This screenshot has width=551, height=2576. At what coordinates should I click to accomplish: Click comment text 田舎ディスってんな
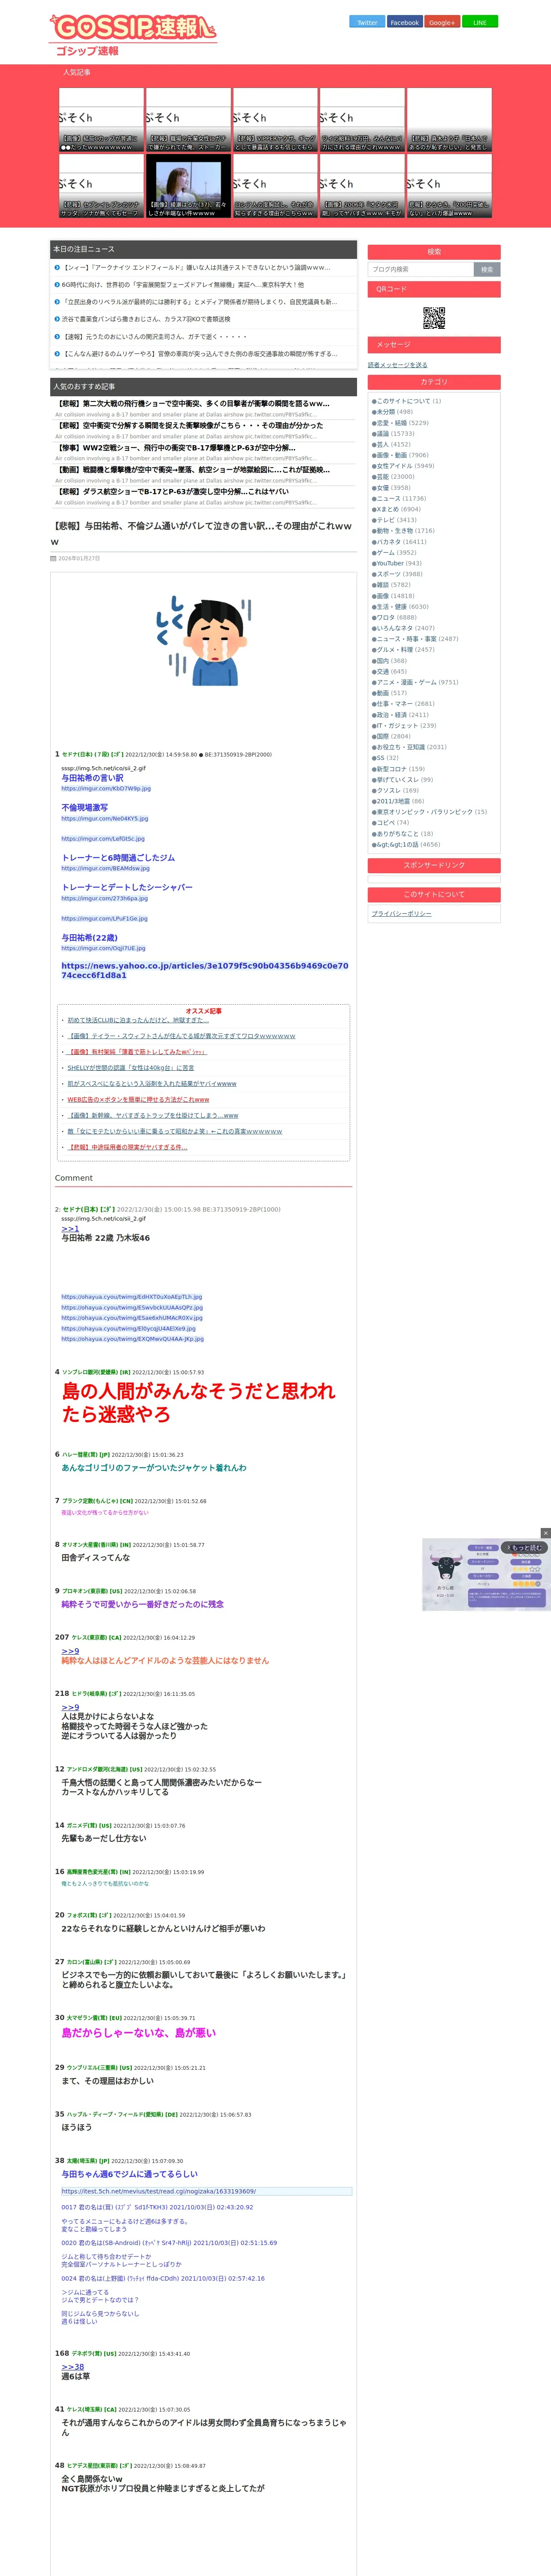tap(96, 1558)
